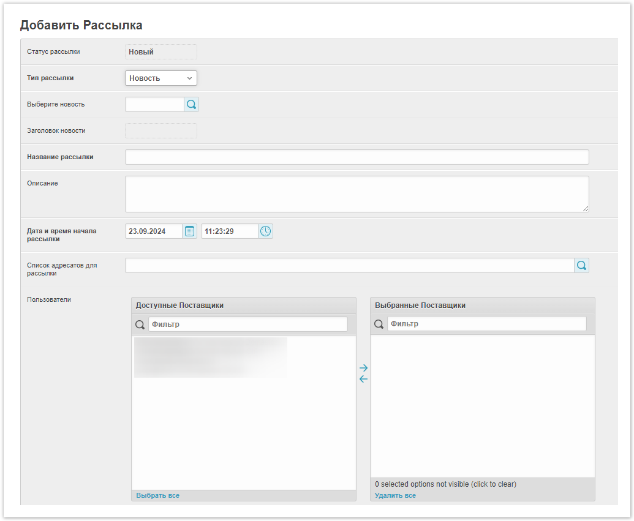Click the Название рассылки text field

[x=357, y=157]
